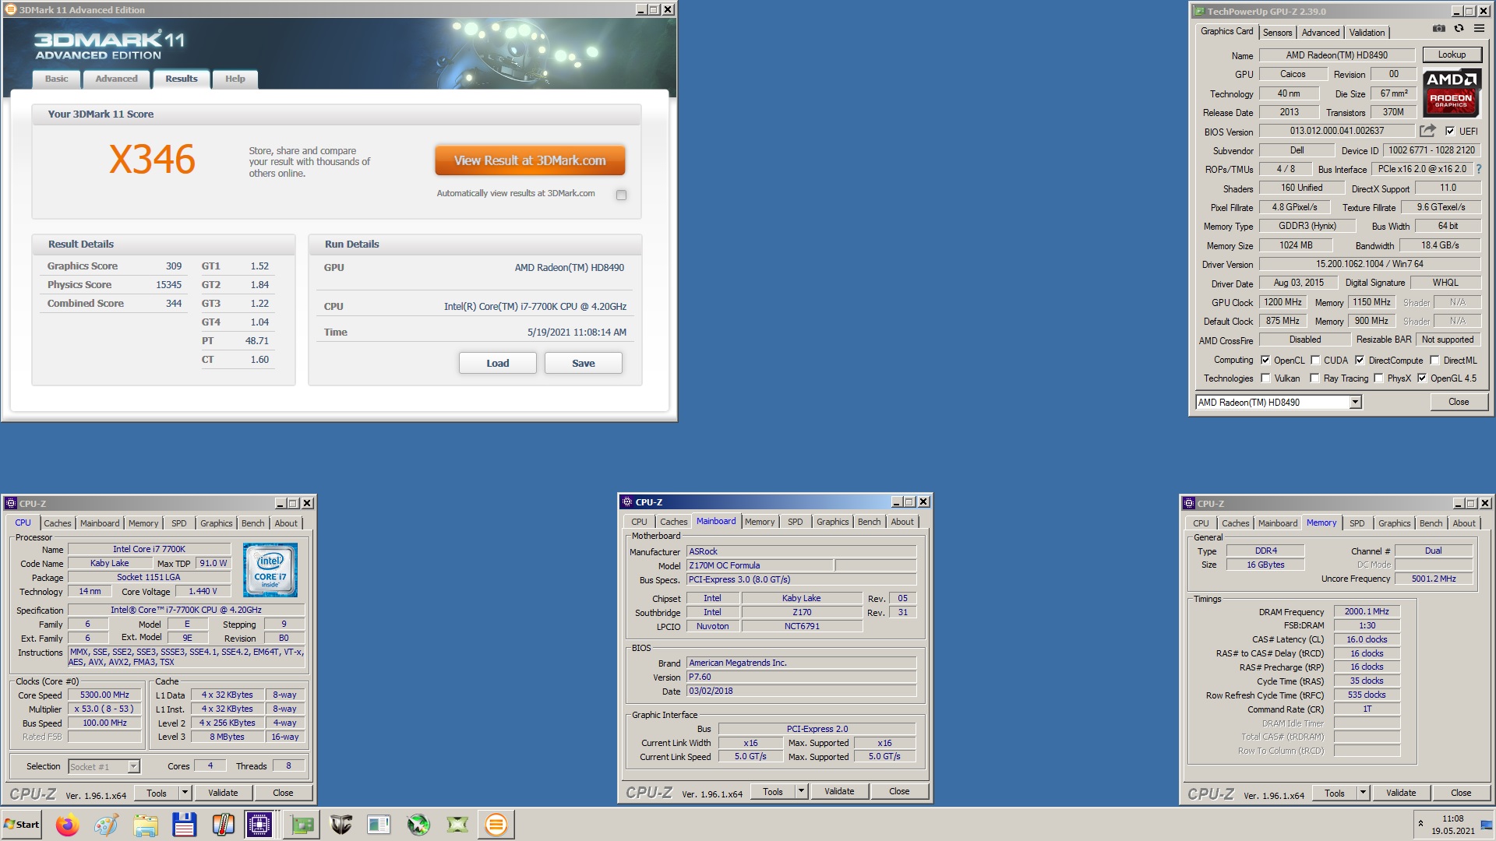The height and width of the screenshot is (841, 1496).
Task: Click the small window panel taskbar icon
Action: tap(379, 824)
